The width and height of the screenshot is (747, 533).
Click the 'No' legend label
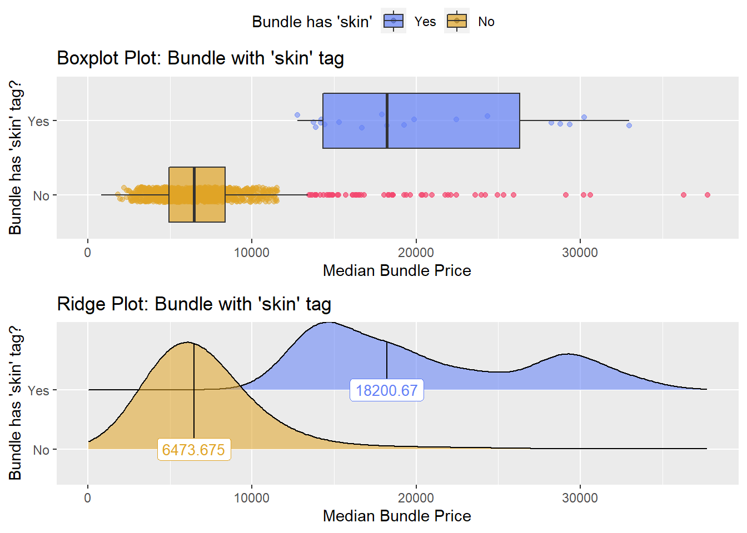coord(486,22)
